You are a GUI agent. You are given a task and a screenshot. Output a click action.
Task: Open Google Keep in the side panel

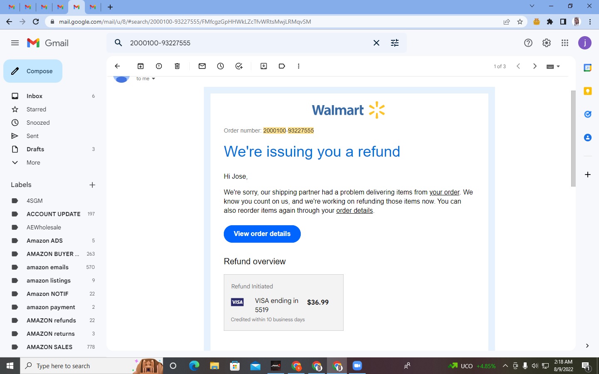pyautogui.click(x=588, y=91)
